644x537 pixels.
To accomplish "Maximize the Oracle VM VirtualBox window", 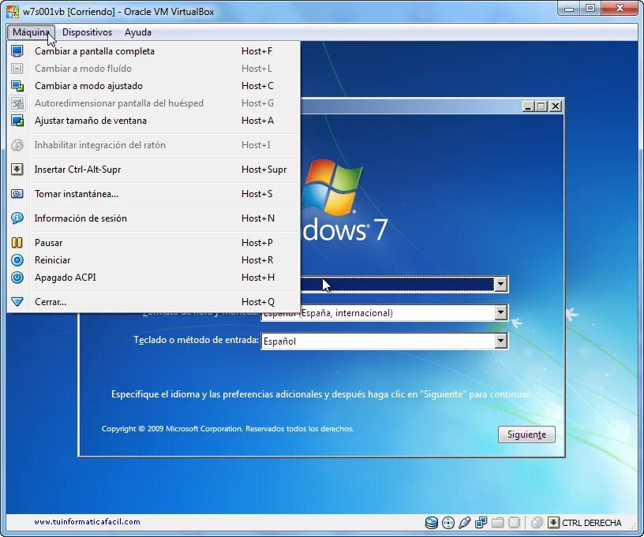I will [590, 9].
